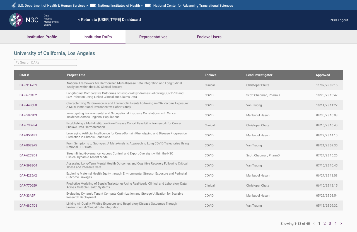Open DAR-62C9D1 details
Screen dimensions: 357x232
tap(28, 155)
